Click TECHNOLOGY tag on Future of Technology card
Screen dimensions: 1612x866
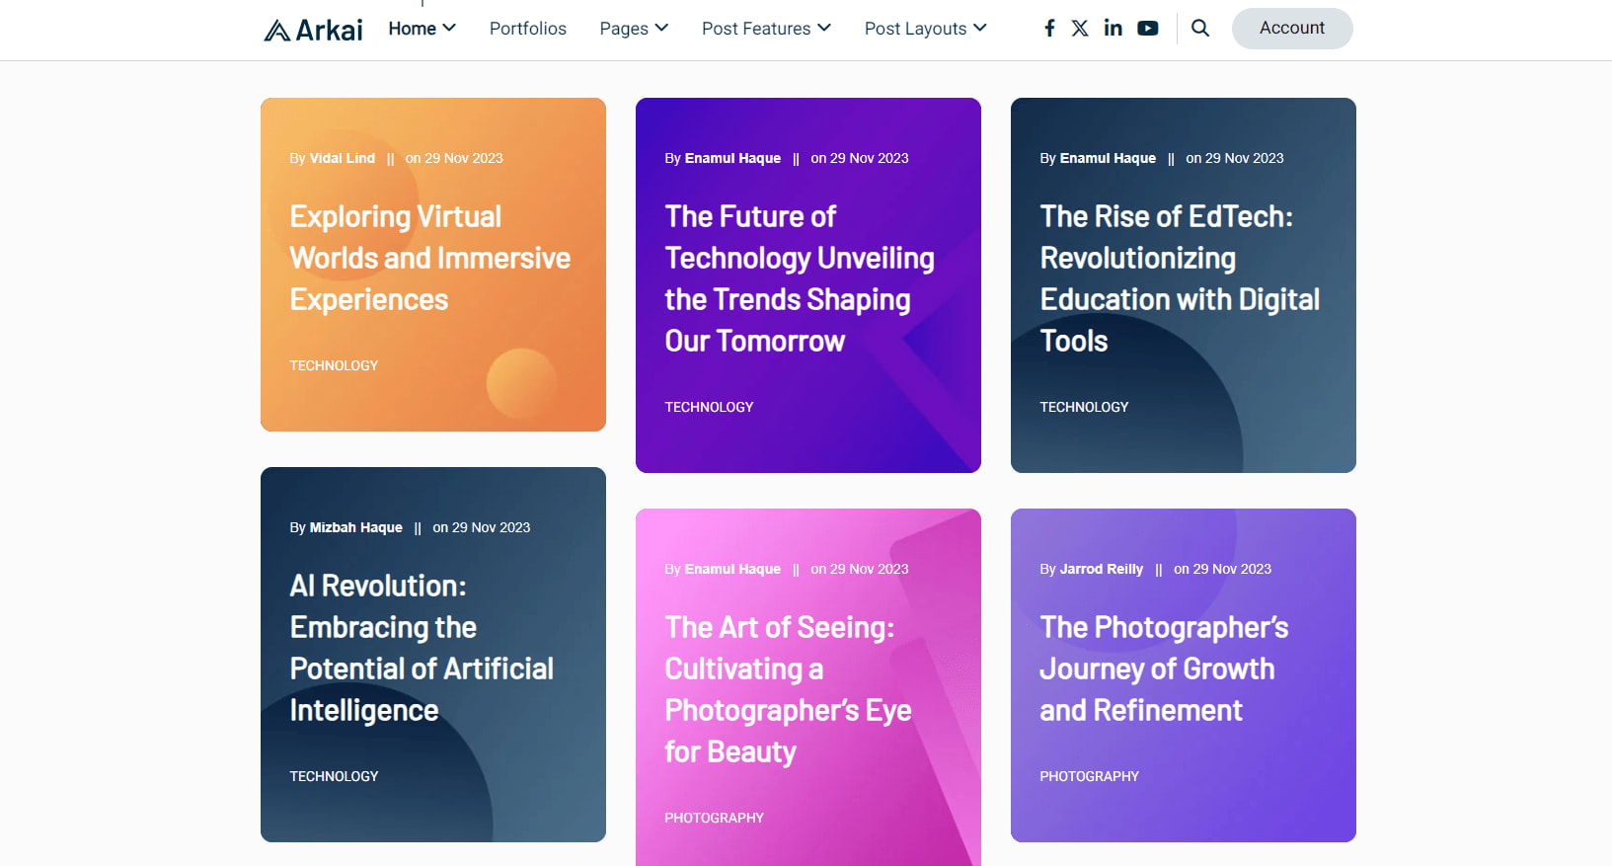point(709,407)
